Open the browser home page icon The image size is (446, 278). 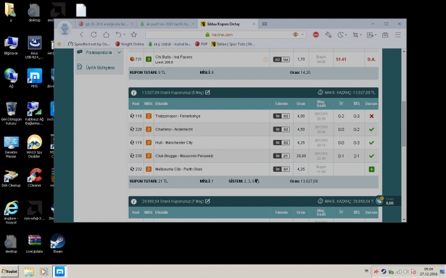(106, 34)
